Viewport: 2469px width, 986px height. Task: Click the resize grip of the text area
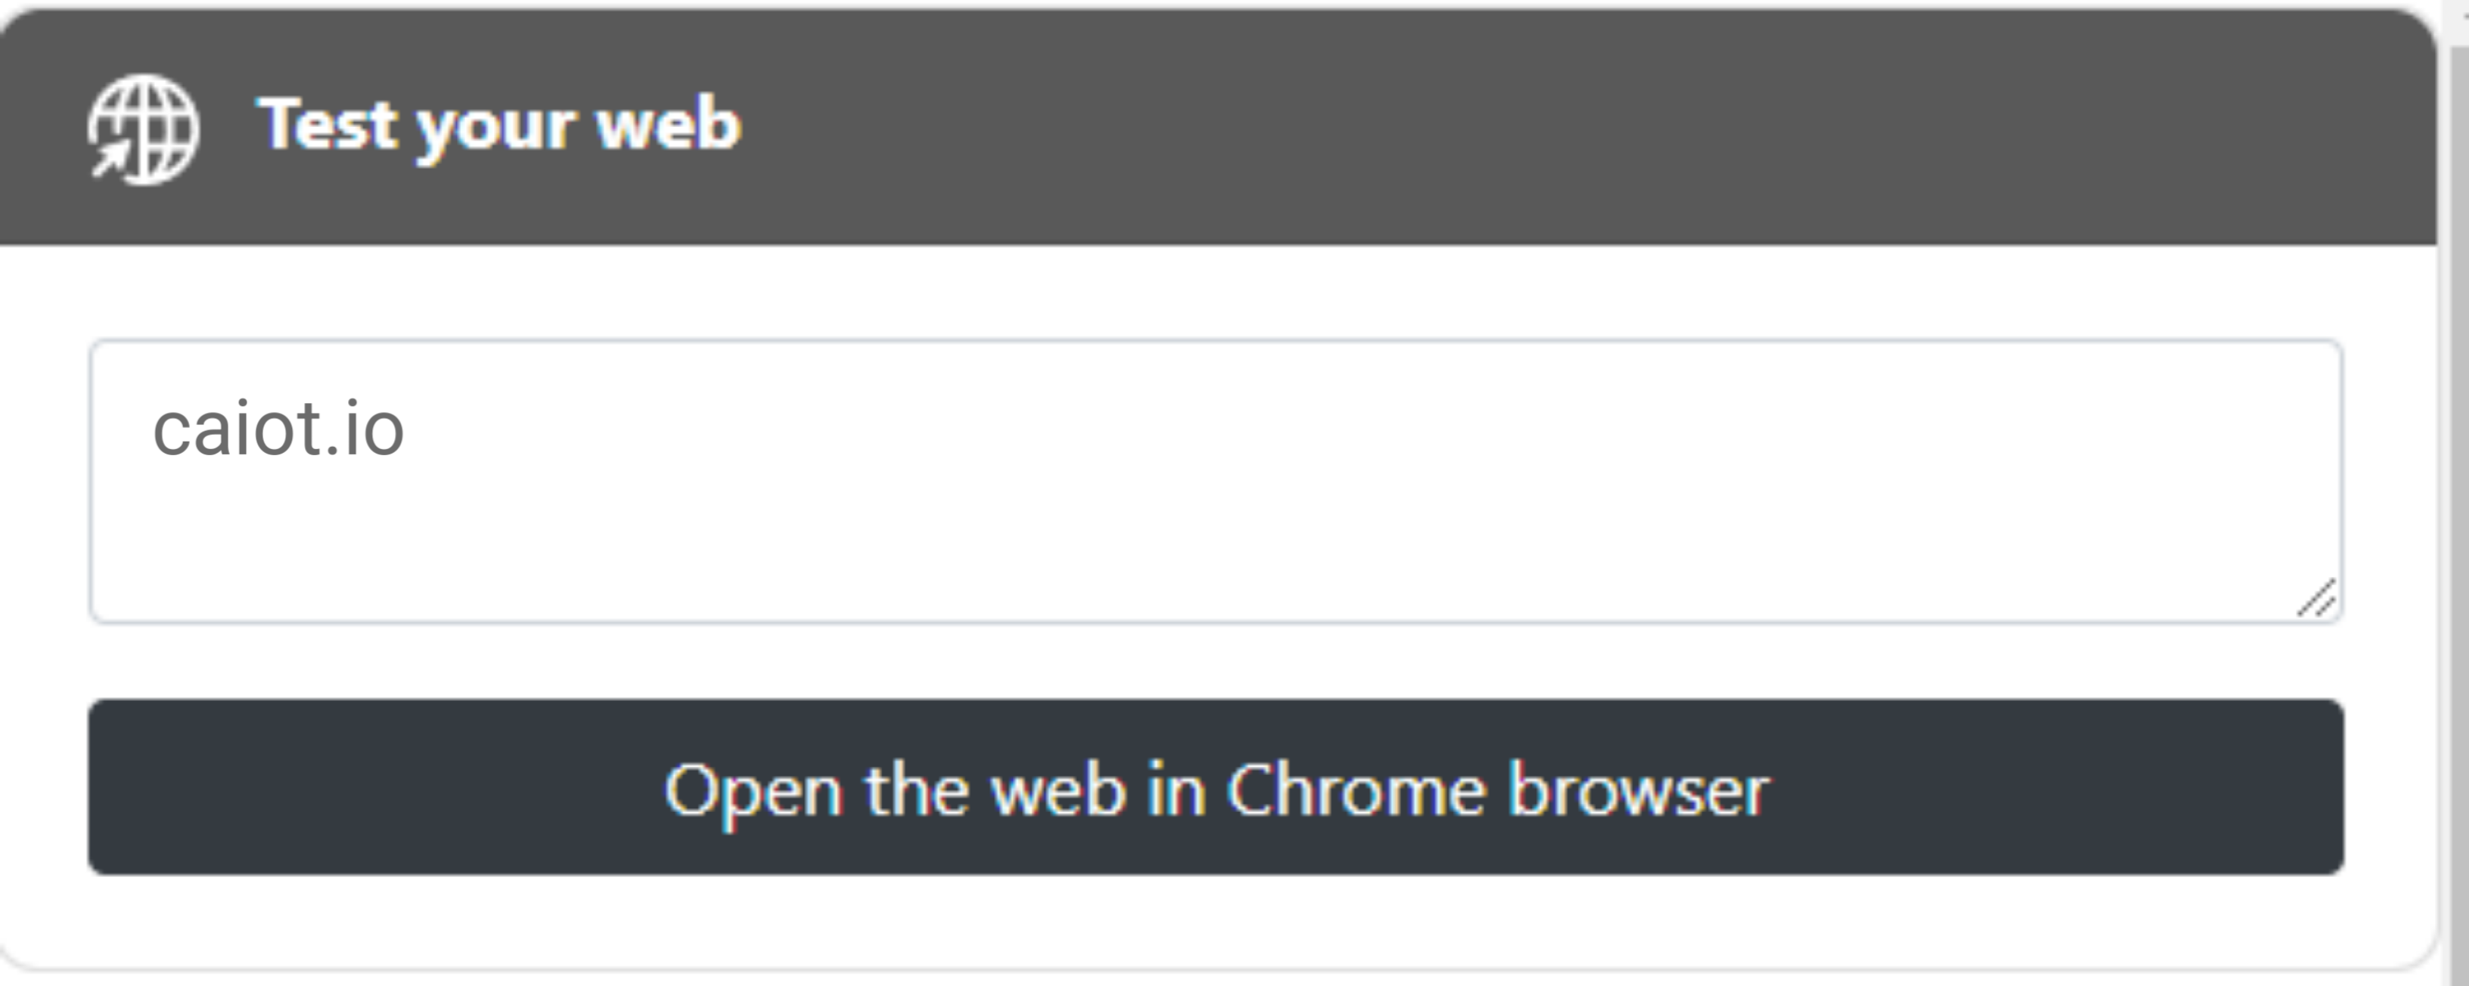pos(2317,599)
